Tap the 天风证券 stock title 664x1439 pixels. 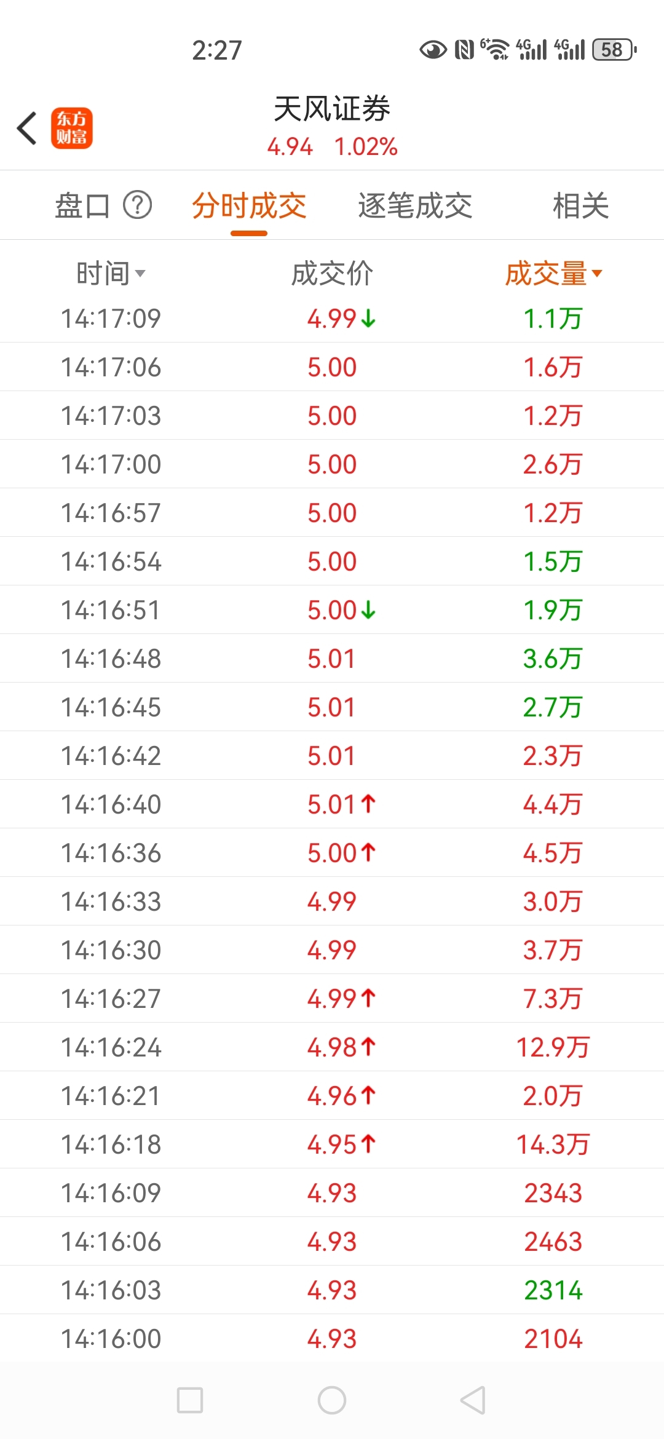coord(332,109)
